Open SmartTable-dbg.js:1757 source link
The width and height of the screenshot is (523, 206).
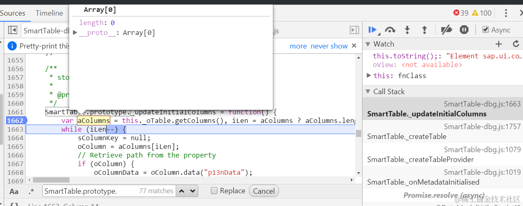point(482,127)
